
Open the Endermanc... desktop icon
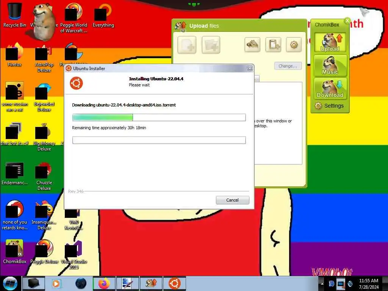(x=15, y=173)
